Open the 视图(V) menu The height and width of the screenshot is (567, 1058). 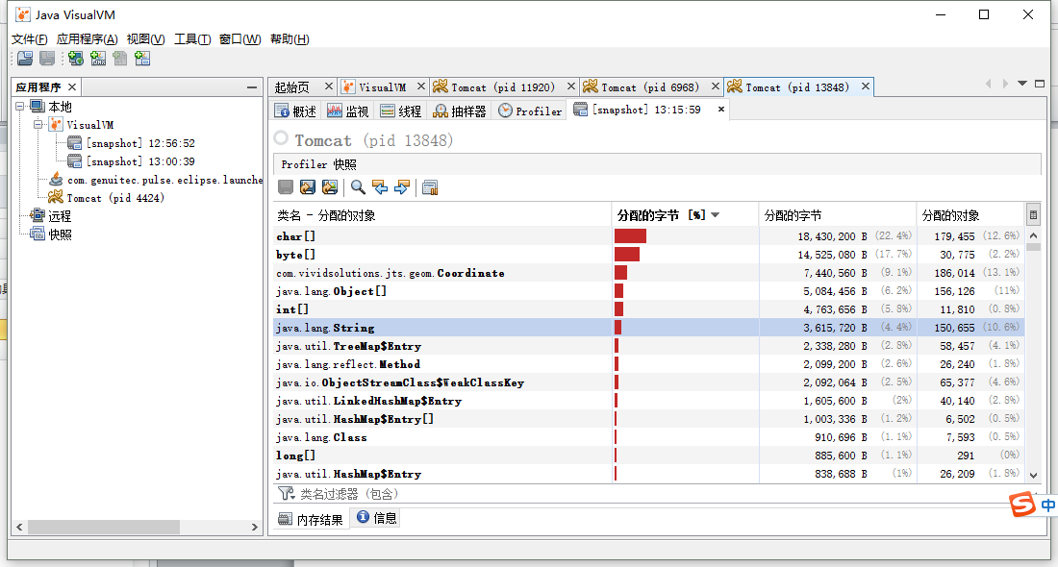tap(146, 39)
